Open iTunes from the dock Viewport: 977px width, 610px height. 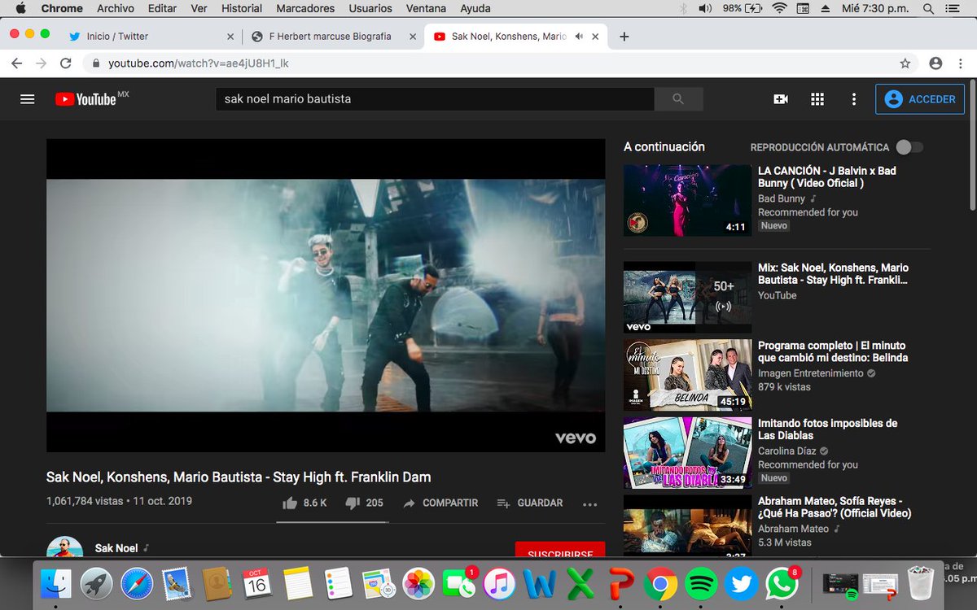tap(499, 584)
